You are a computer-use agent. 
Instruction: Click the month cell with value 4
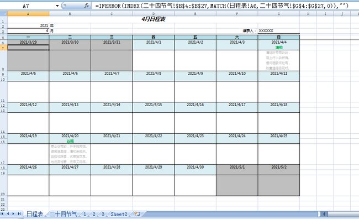[28, 31]
